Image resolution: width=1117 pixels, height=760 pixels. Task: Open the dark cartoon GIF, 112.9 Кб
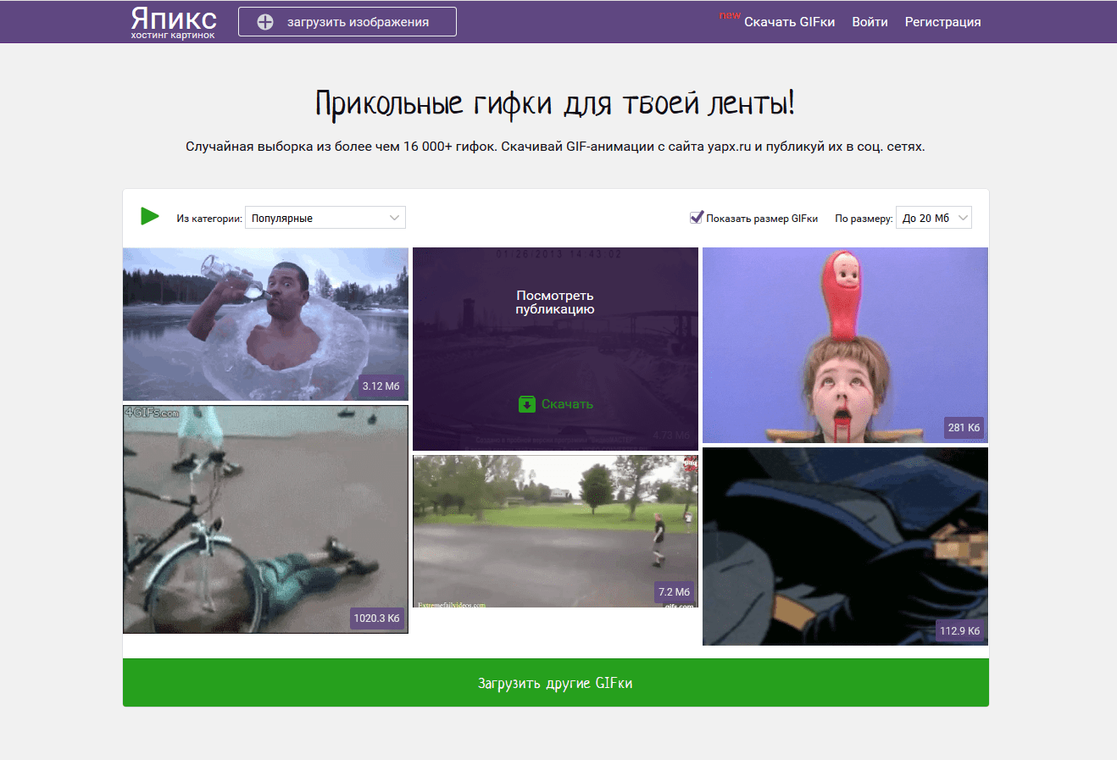point(845,546)
